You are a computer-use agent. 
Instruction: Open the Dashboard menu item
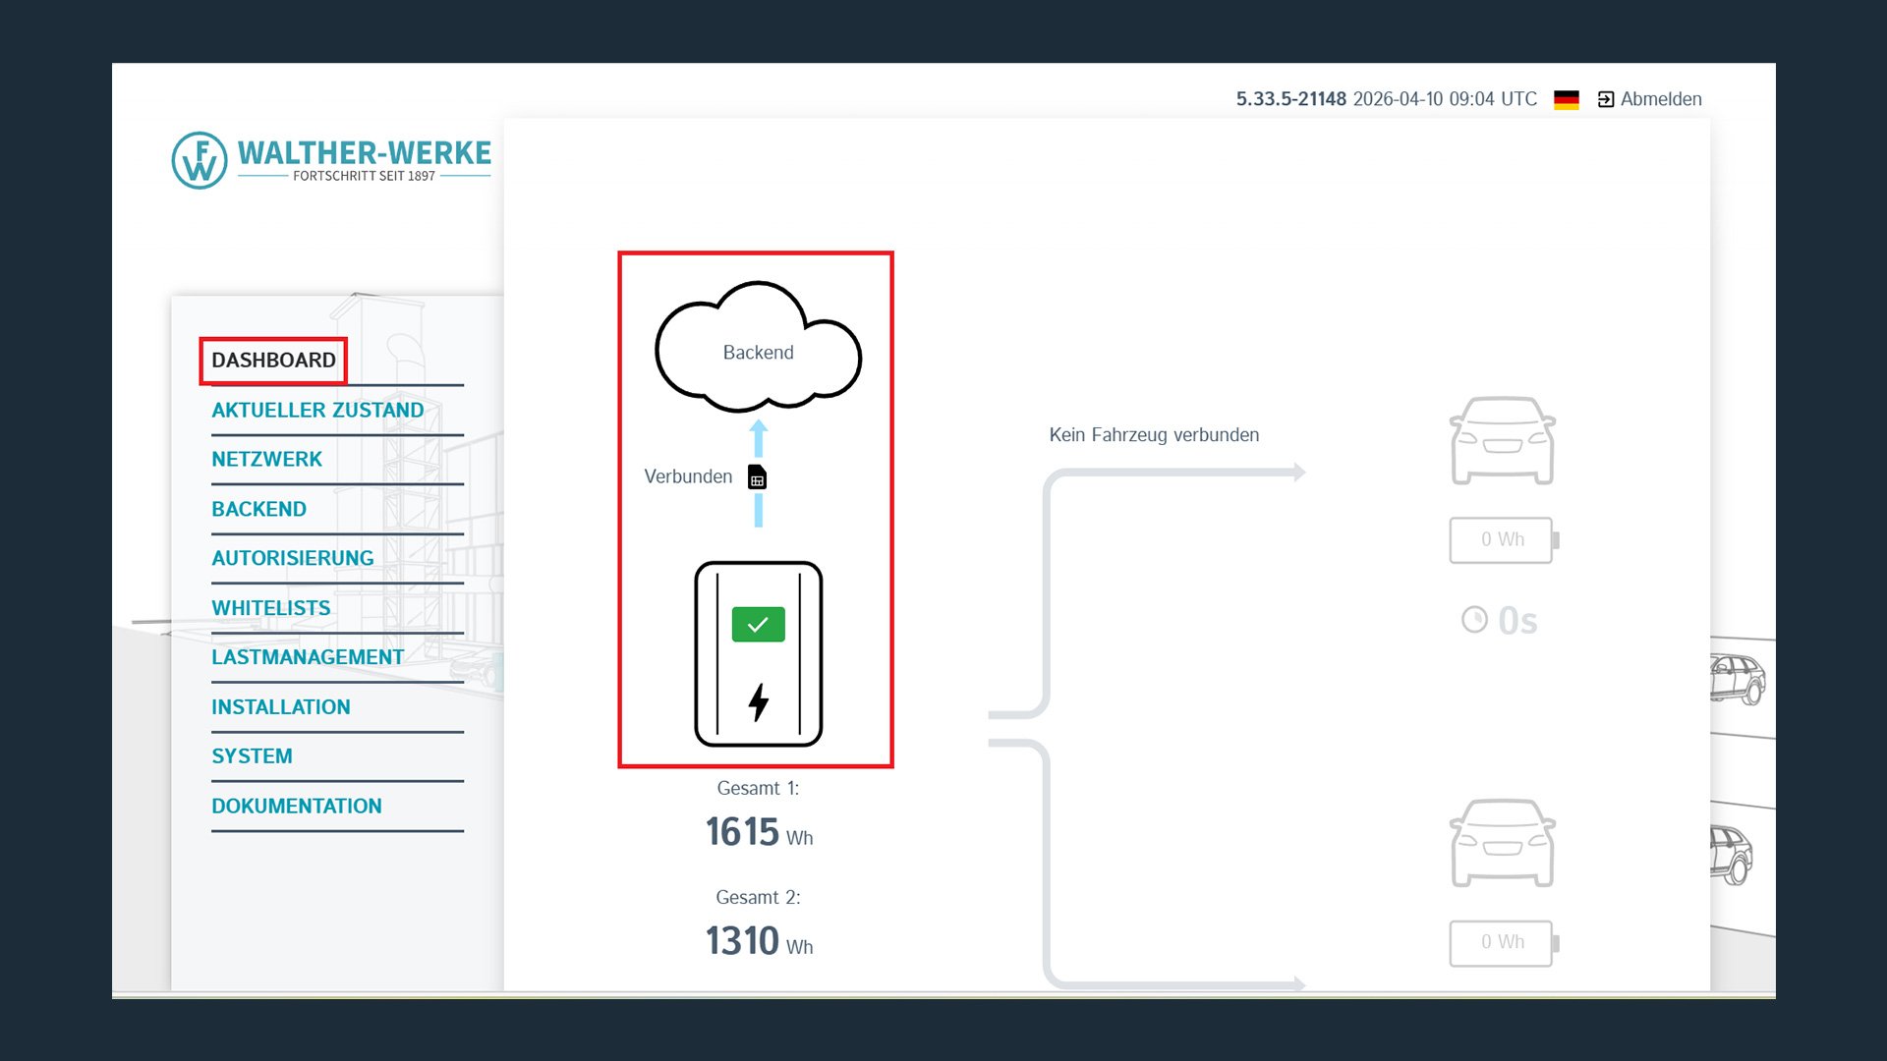pos(273,361)
